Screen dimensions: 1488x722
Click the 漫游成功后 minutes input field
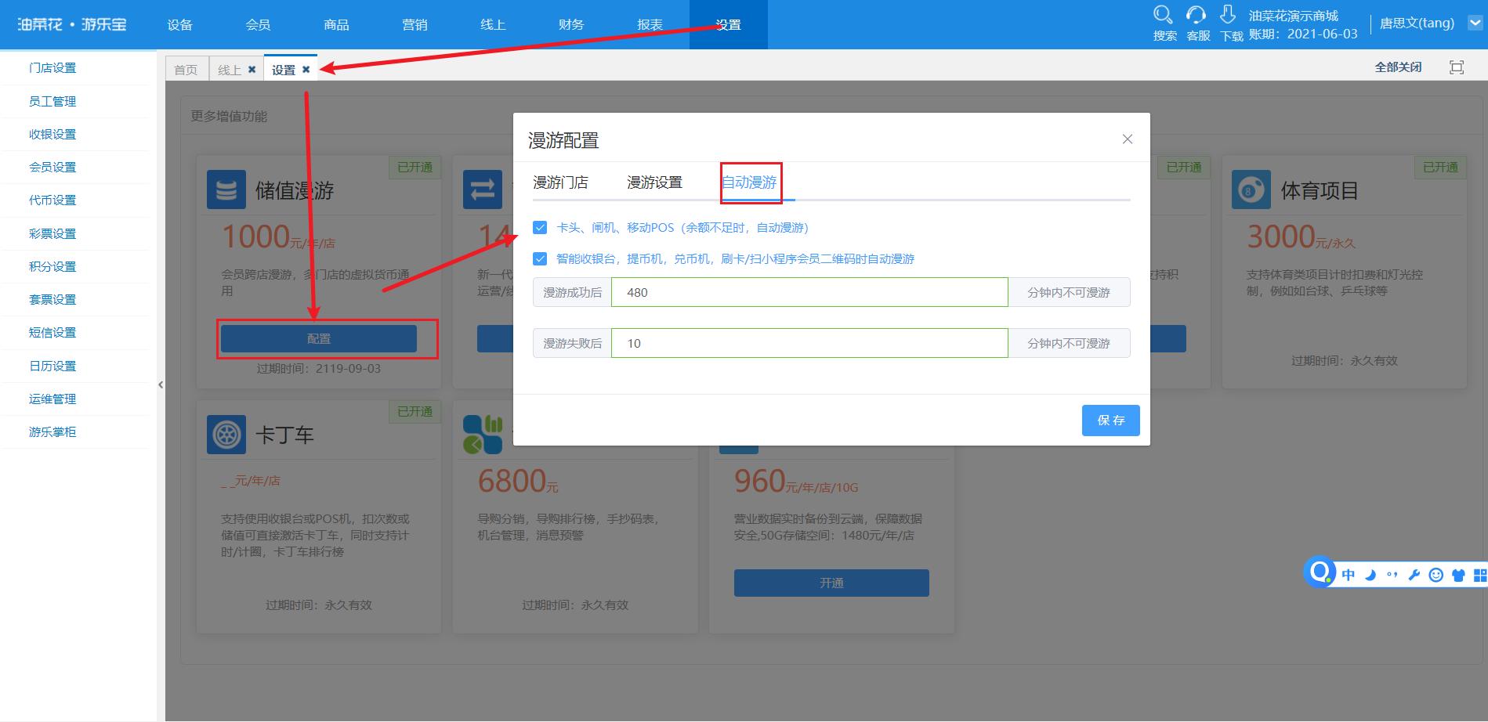809,292
